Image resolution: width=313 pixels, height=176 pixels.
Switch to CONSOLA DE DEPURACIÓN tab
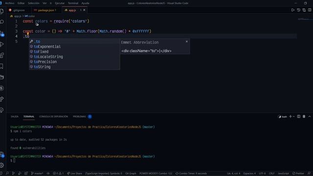(x=53, y=116)
